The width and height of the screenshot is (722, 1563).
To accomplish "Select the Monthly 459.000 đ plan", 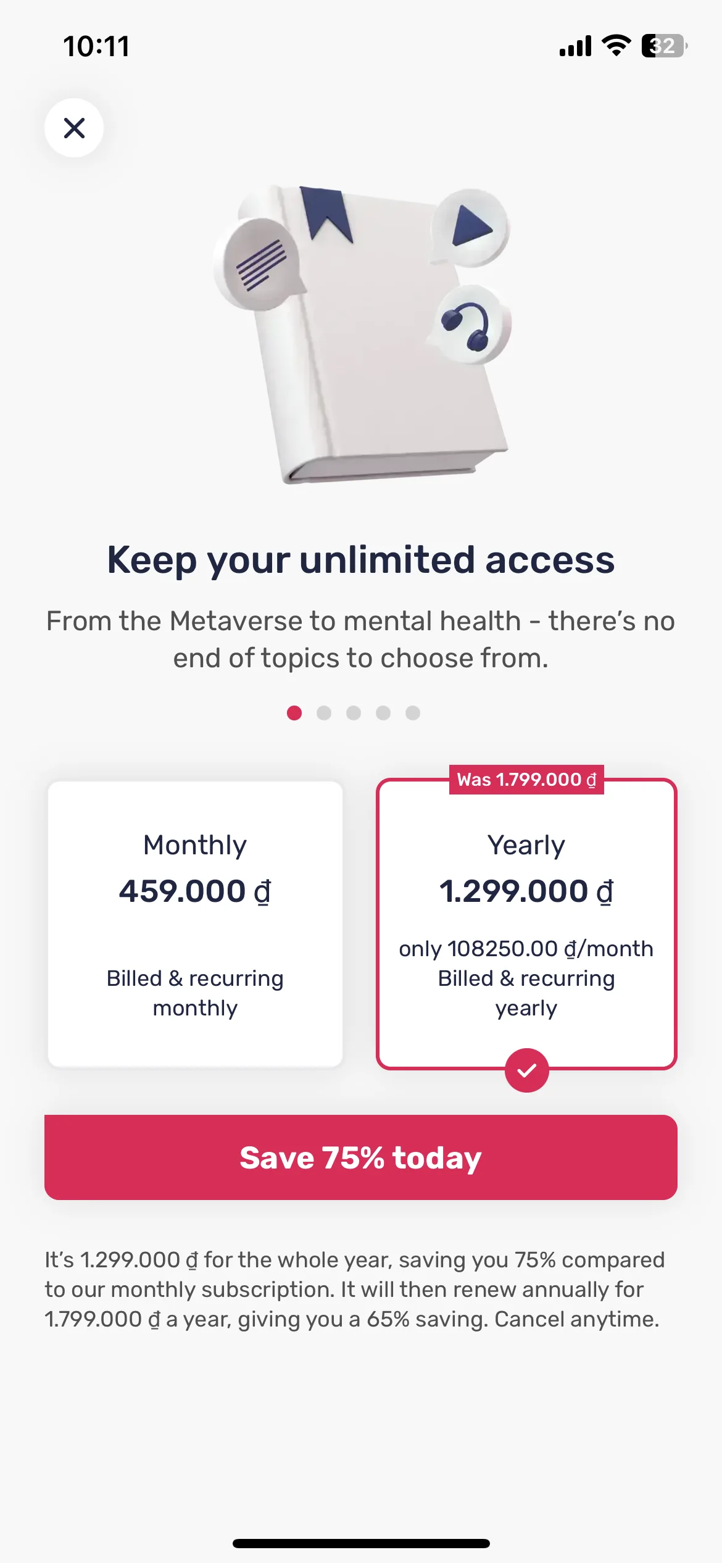I will tap(195, 924).
